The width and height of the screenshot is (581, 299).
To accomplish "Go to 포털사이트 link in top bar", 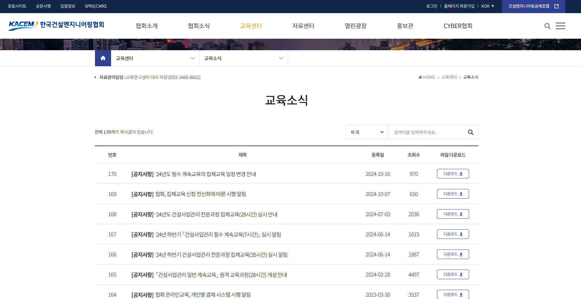I will [17, 6].
